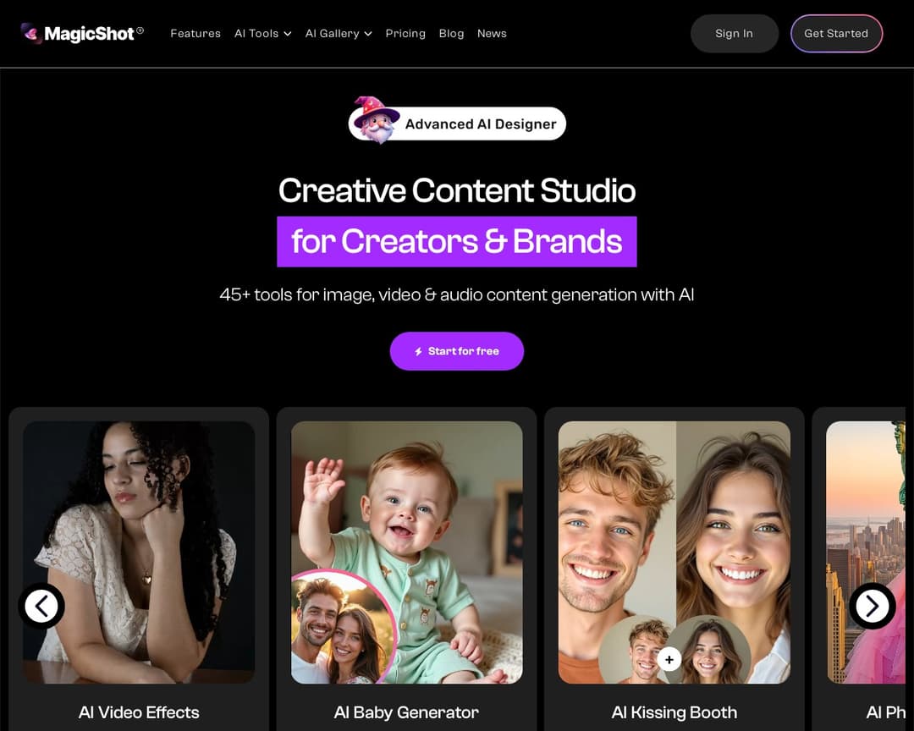Open the AI Video Effects card image
914x731 pixels.
coord(139,552)
